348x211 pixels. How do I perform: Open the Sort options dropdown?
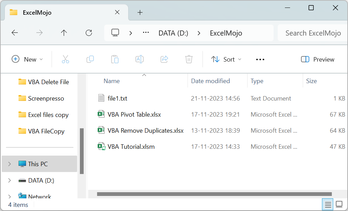(226, 60)
